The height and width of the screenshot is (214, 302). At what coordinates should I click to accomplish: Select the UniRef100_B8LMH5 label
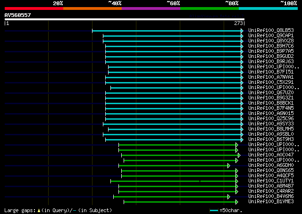(x=271, y=129)
